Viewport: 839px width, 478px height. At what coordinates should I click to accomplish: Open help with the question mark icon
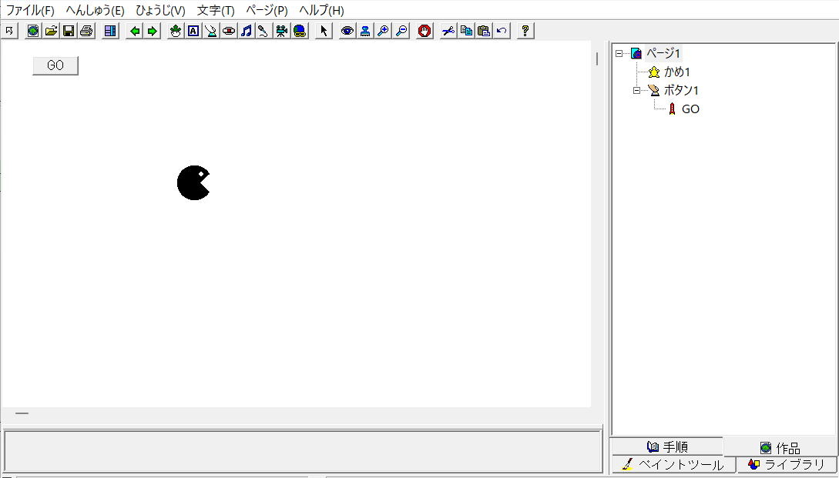(x=525, y=31)
